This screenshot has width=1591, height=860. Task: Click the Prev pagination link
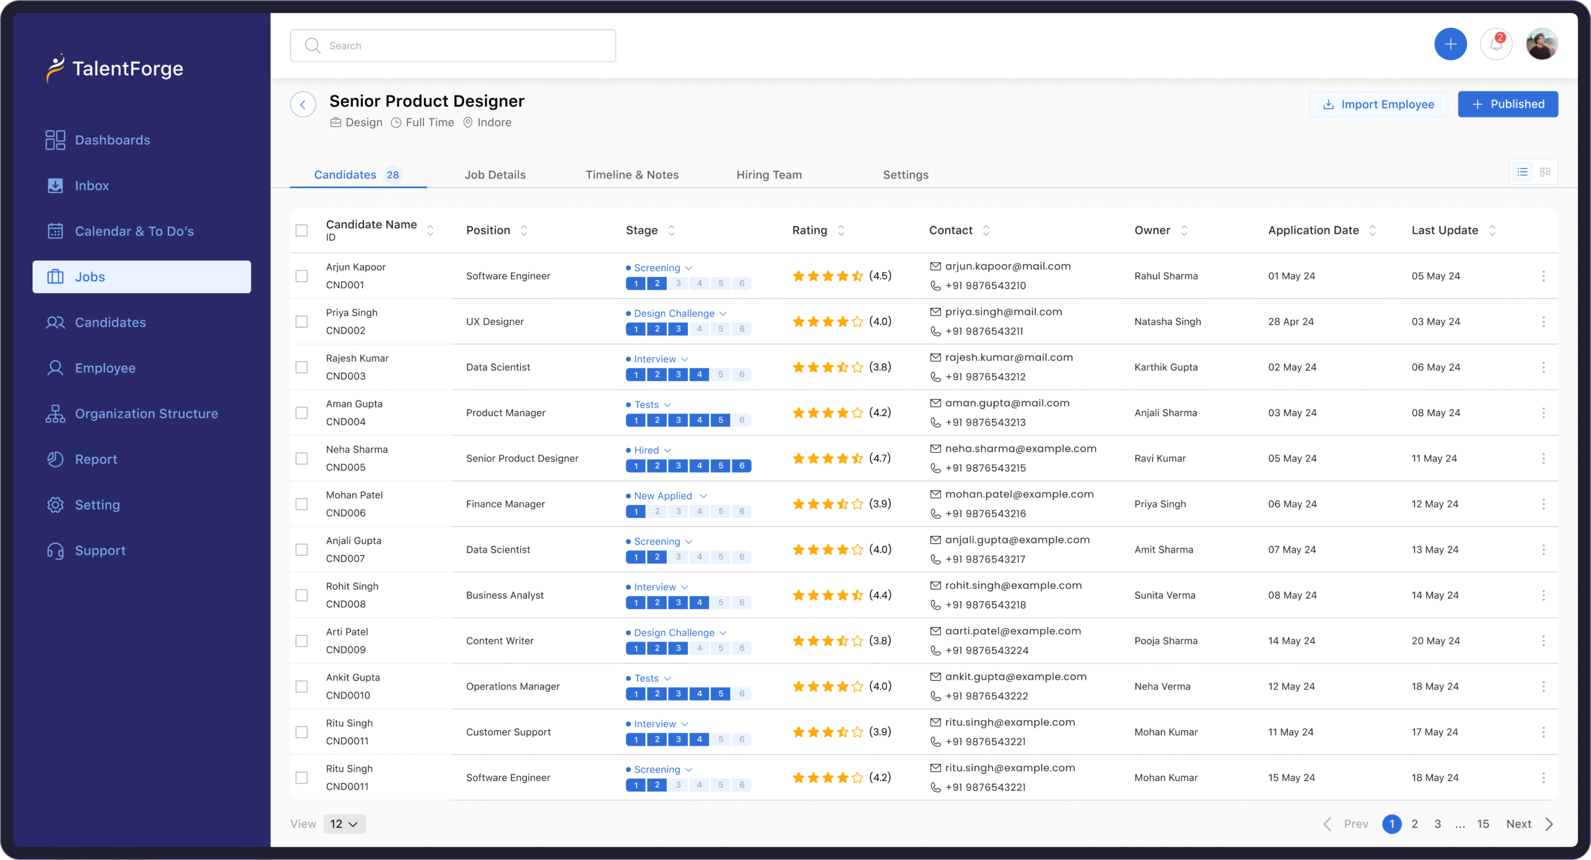1355,824
